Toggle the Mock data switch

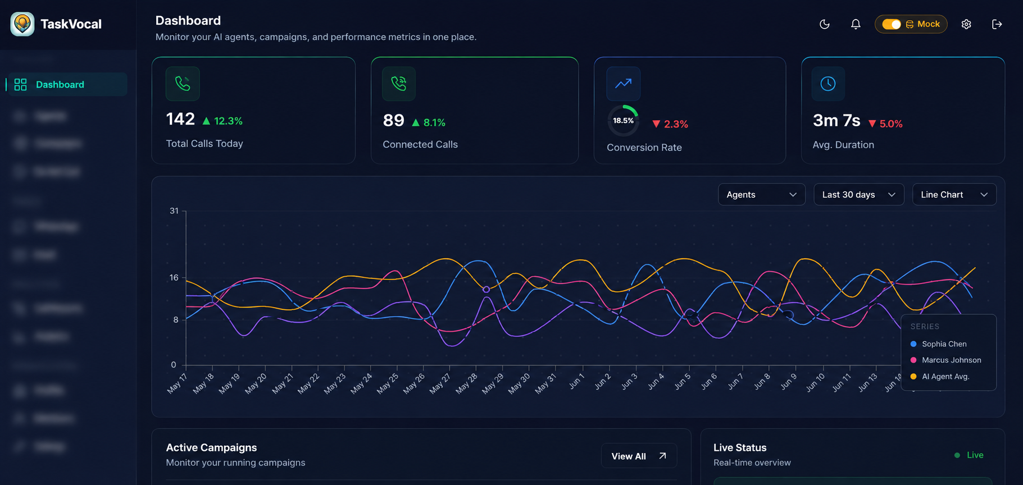click(x=891, y=24)
